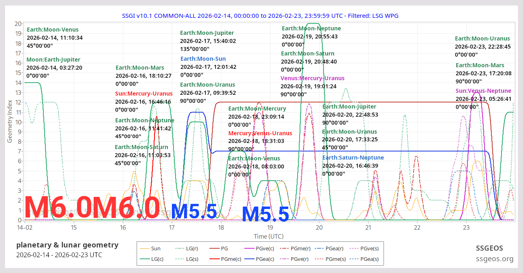Screen dimensions: 523x273
Task: Toggle the PGve(r) legend entry
Action: [x=284, y=258]
